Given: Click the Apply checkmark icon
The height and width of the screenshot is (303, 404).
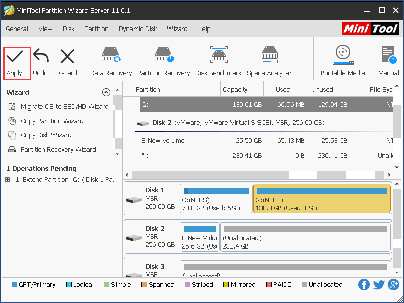Looking at the screenshot, I should click(x=14, y=56).
